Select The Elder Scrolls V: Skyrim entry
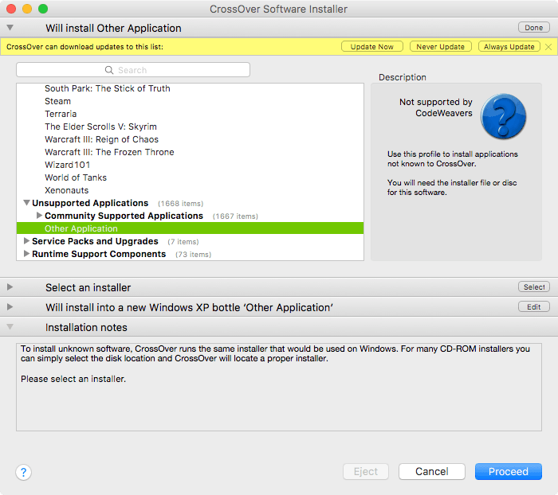 (x=100, y=127)
